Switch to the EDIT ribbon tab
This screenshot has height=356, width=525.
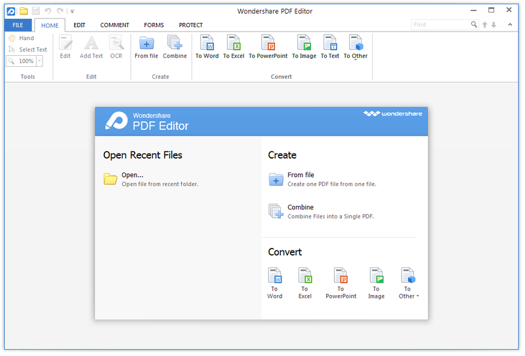pos(79,25)
